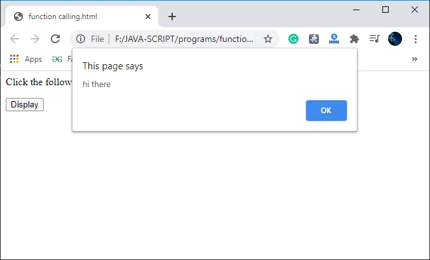The width and height of the screenshot is (430, 260).
Task: Open the Apps bookmarks shortcut
Action: click(26, 59)
